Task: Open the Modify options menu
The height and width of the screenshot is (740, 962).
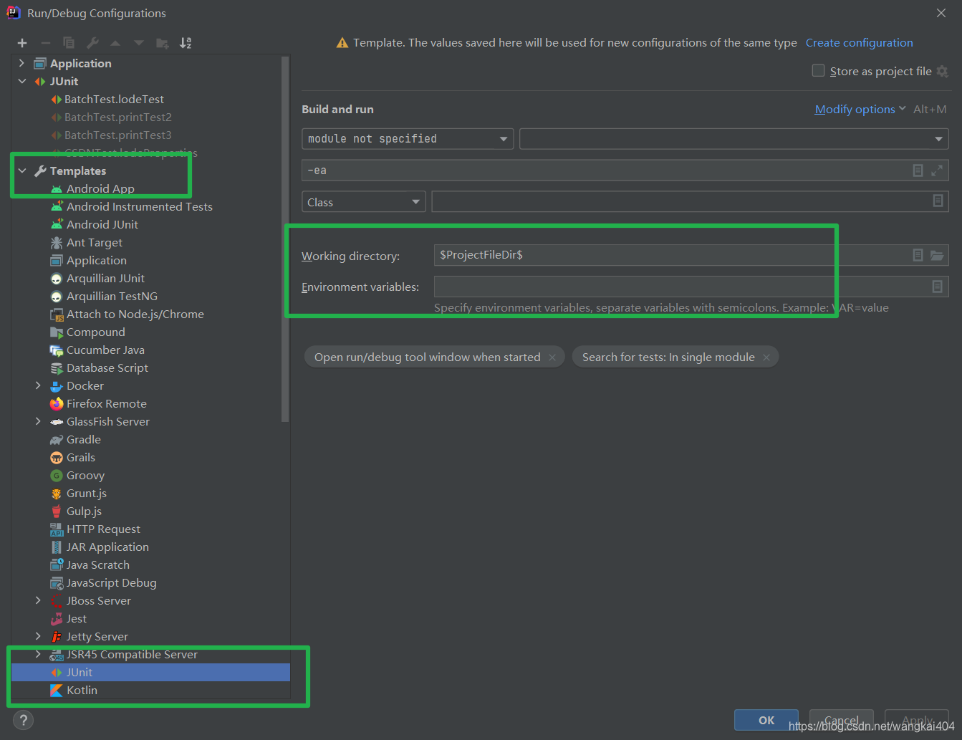Action: pyautogui.click(x=860, y=110)
